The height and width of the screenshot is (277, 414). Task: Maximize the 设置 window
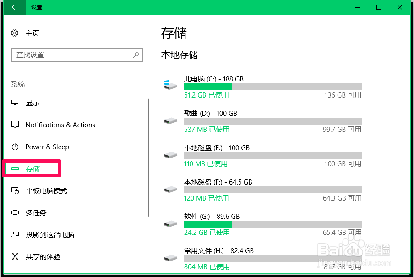379,7
